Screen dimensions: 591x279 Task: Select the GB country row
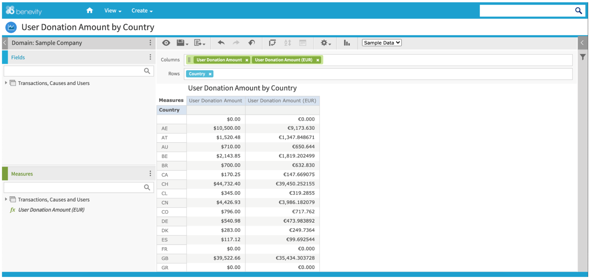171,258
